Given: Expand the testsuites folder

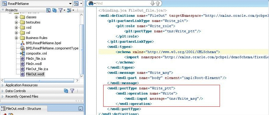Looking at the screenshot, I should [x=16, y=22].
